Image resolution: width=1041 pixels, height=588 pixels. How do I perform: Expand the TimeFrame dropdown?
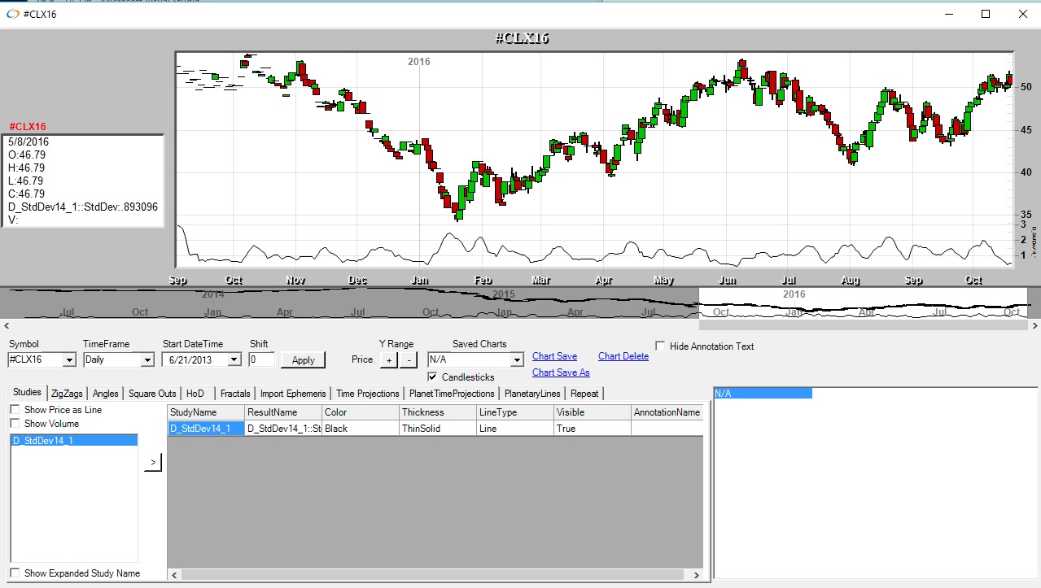pos(147,359)
